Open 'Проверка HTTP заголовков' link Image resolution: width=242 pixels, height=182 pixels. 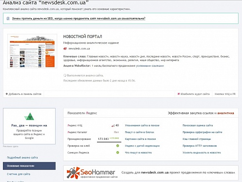[x=200, y=146]
